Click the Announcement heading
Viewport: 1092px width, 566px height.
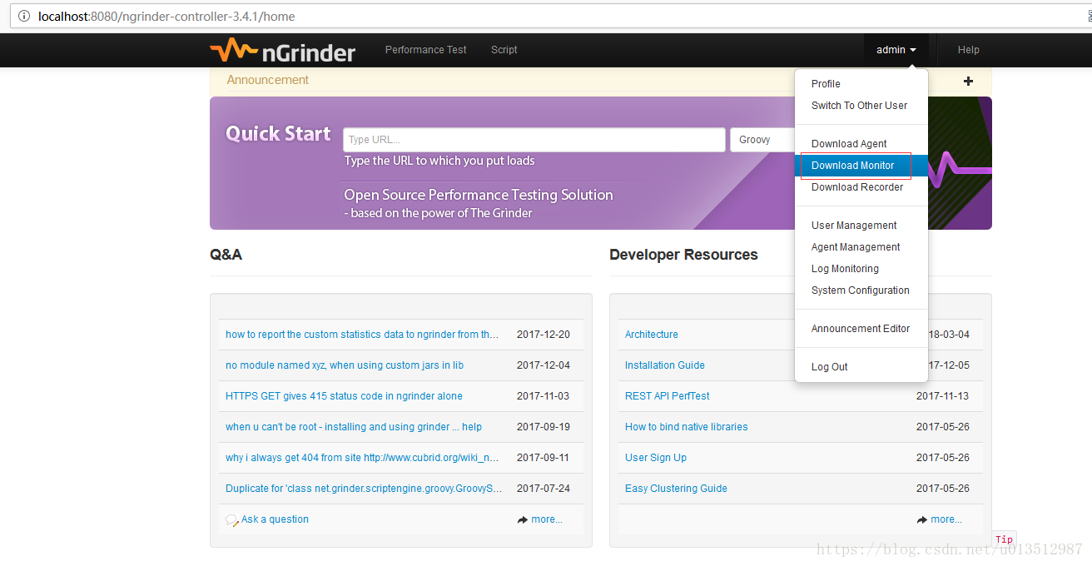click(x=267, y=80)
